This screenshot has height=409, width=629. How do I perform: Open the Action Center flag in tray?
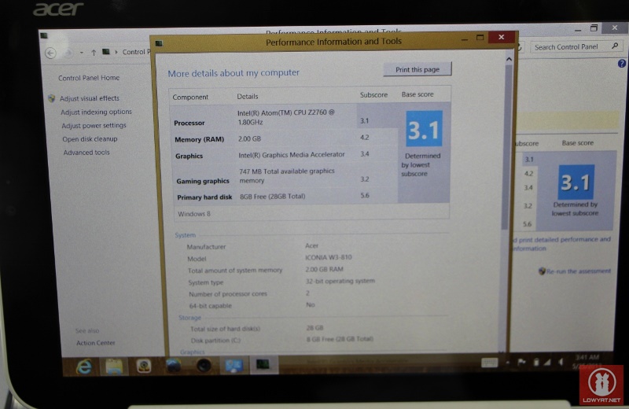pos(521,362)
